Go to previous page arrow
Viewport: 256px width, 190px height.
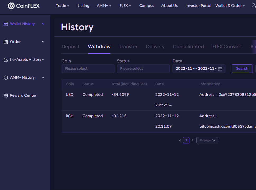coord(180,140)
